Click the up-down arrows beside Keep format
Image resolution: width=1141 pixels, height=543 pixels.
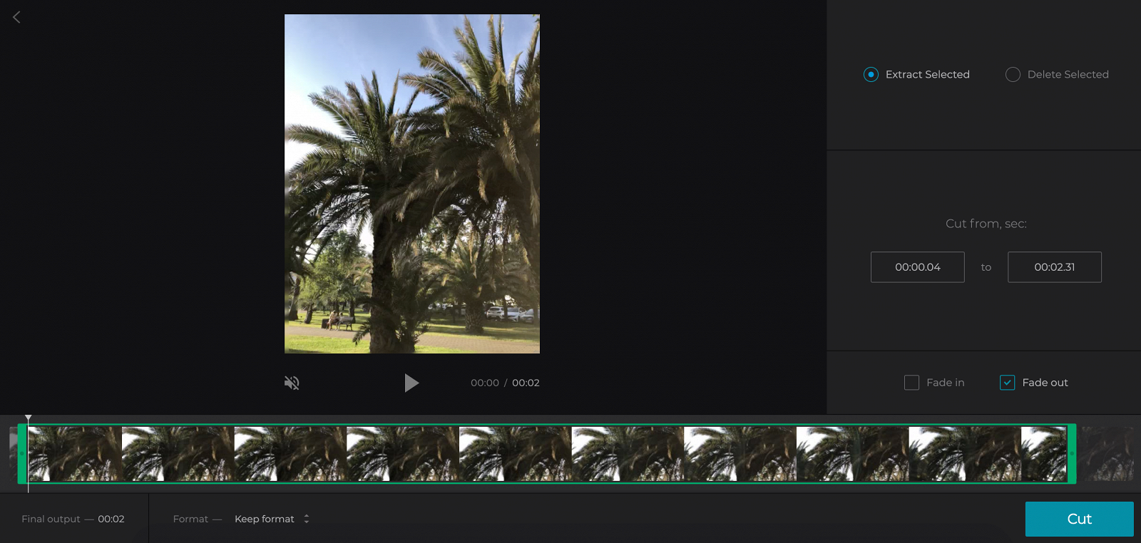coord(307,519)
